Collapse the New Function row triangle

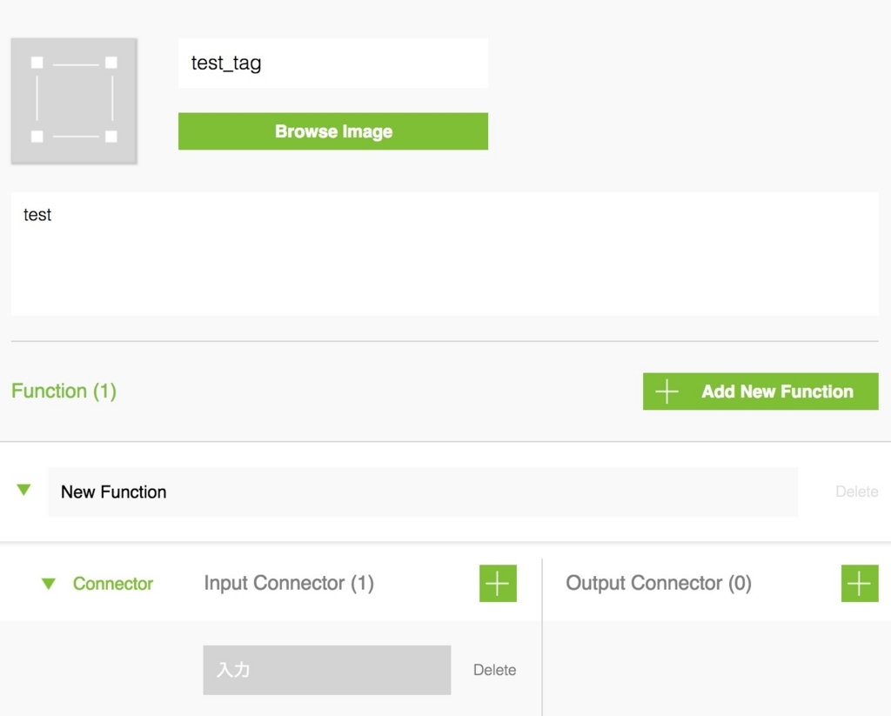tap(23, 490)
